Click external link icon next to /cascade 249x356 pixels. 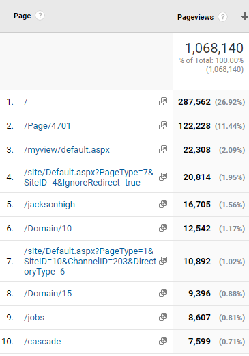(163, 341)
